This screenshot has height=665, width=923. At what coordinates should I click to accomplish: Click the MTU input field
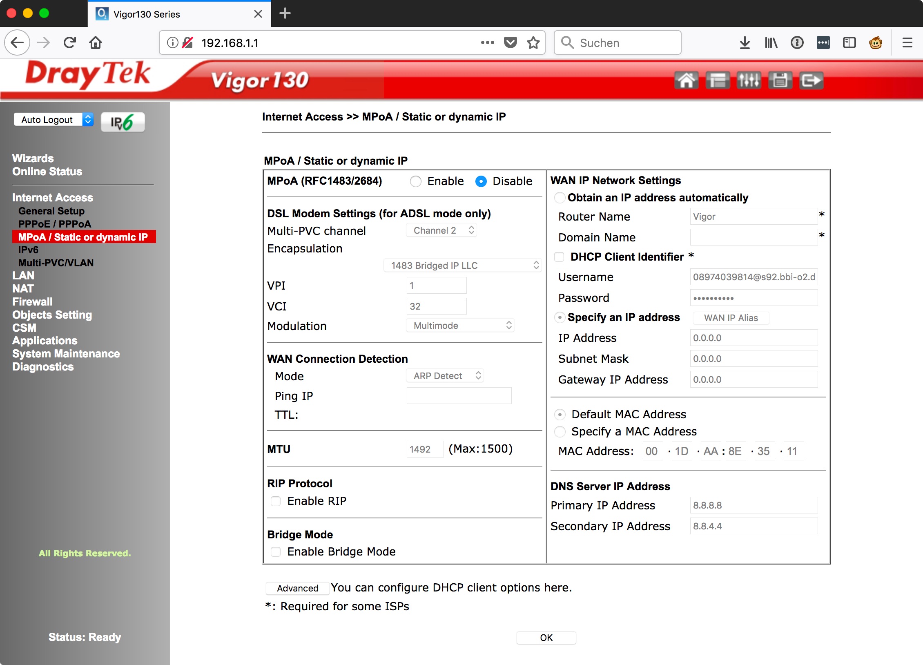point(425,449)
